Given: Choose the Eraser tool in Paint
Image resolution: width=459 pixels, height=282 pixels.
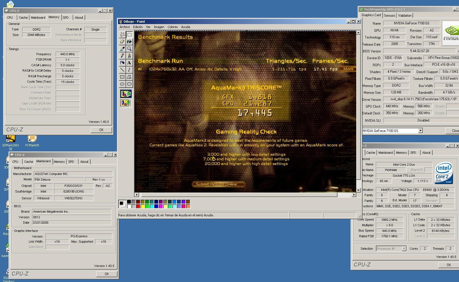Looking at the screenshot, I should pyautogui.click(x=122, y=42).
